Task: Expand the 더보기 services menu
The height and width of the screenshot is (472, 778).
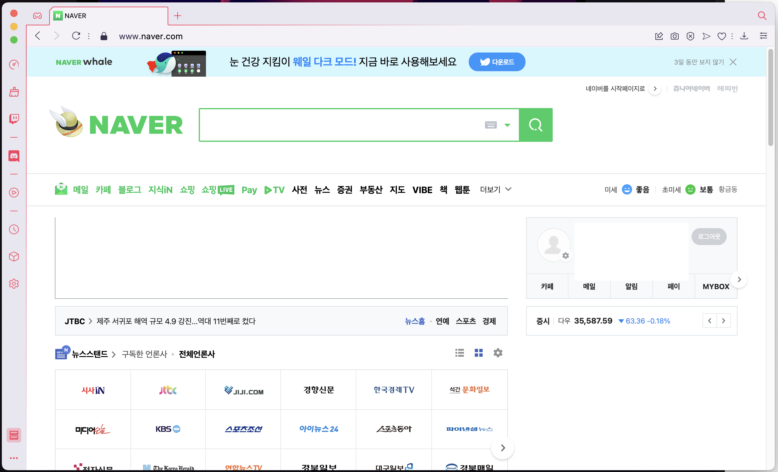Action: [495, 189]
